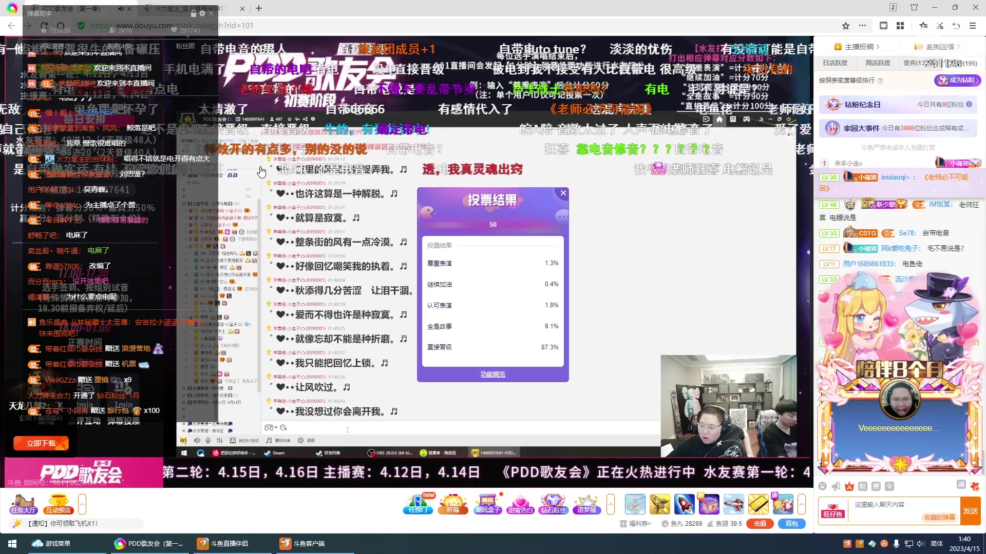
Task: Click the 背包 backpack button
Action: coord(792,524)
